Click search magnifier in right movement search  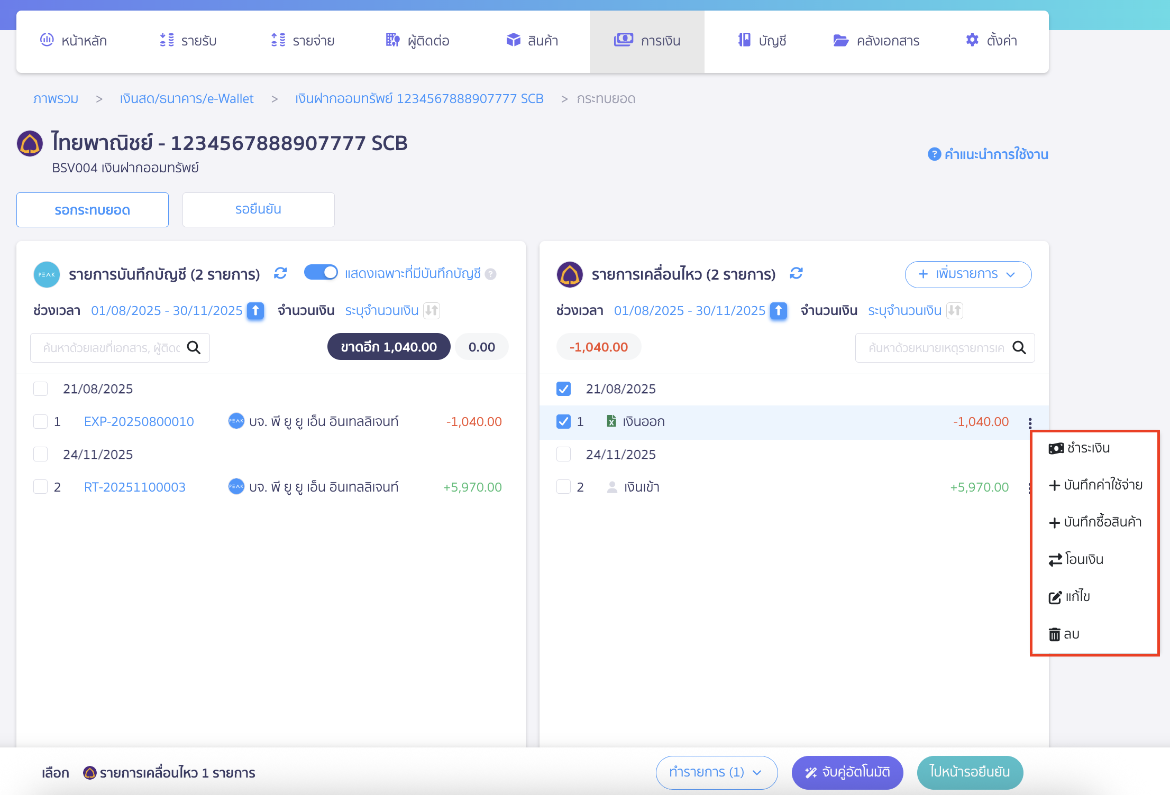pos(1019,348)
